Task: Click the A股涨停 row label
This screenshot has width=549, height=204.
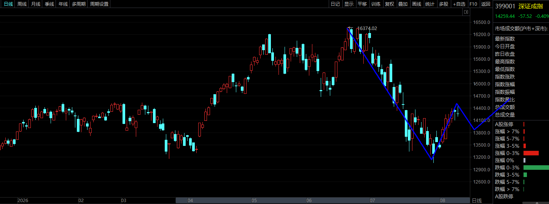Action: [x=505, y=124]
